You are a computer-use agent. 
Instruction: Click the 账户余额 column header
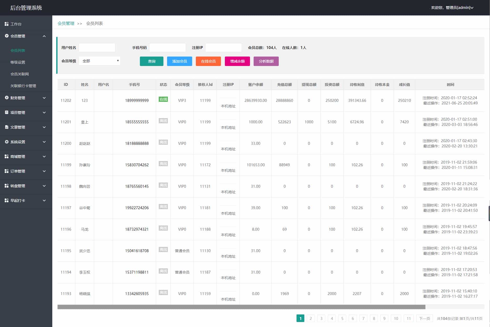(x=255, y=85)
